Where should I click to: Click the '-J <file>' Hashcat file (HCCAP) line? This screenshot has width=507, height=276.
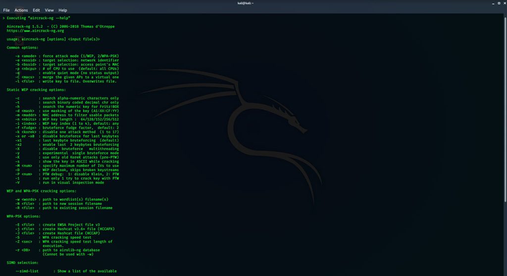(x=57, y=233)
